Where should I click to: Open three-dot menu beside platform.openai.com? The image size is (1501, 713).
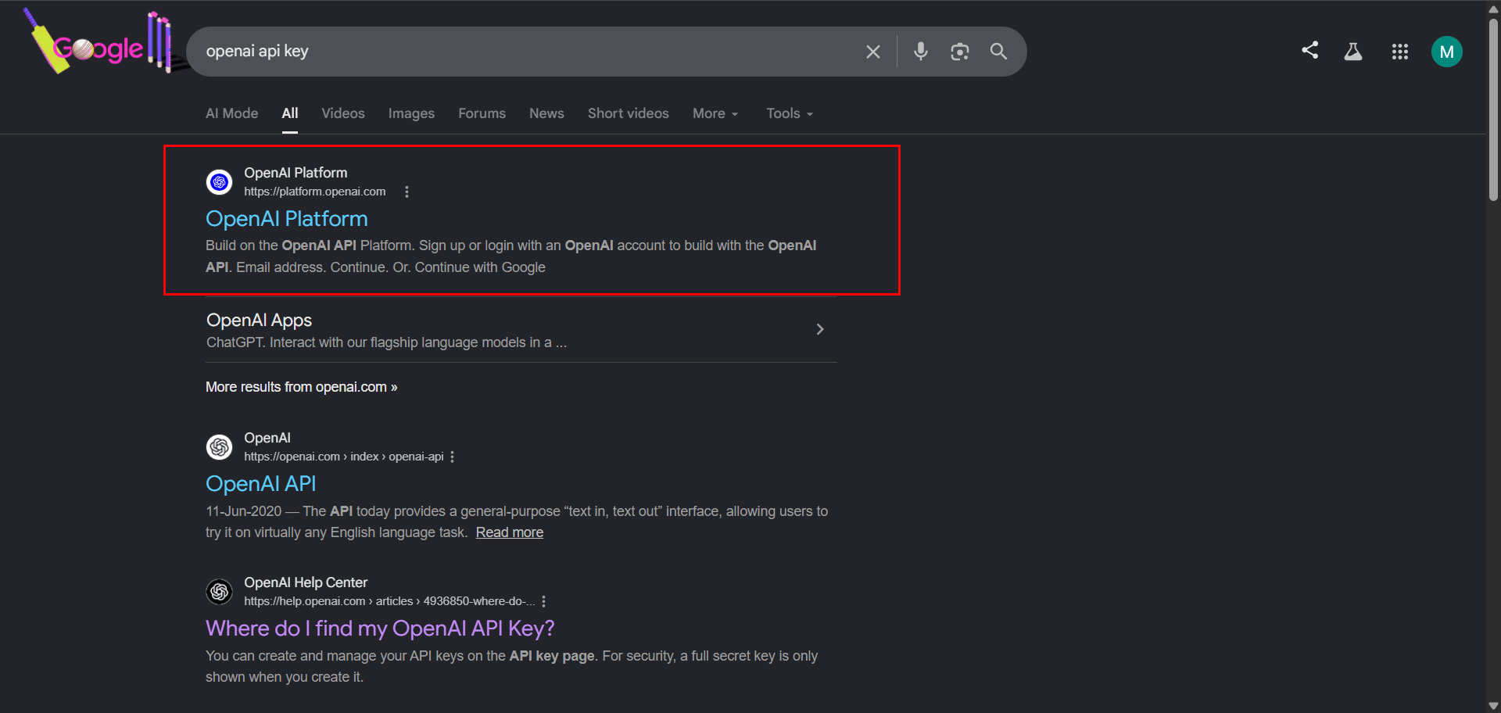pos(407,192)
